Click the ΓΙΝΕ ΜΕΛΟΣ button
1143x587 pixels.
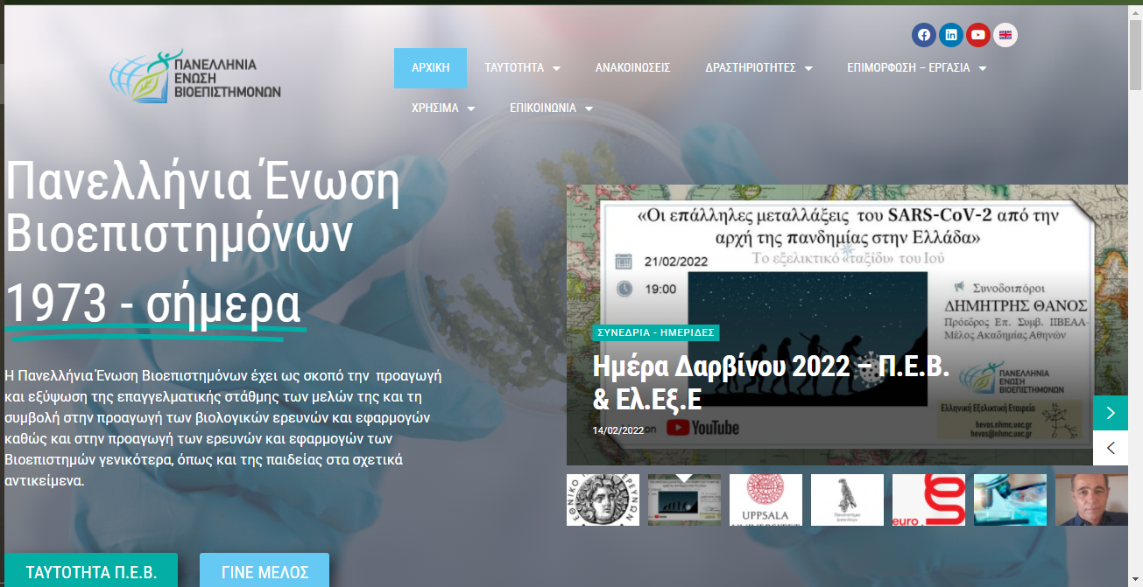(265, 572)
